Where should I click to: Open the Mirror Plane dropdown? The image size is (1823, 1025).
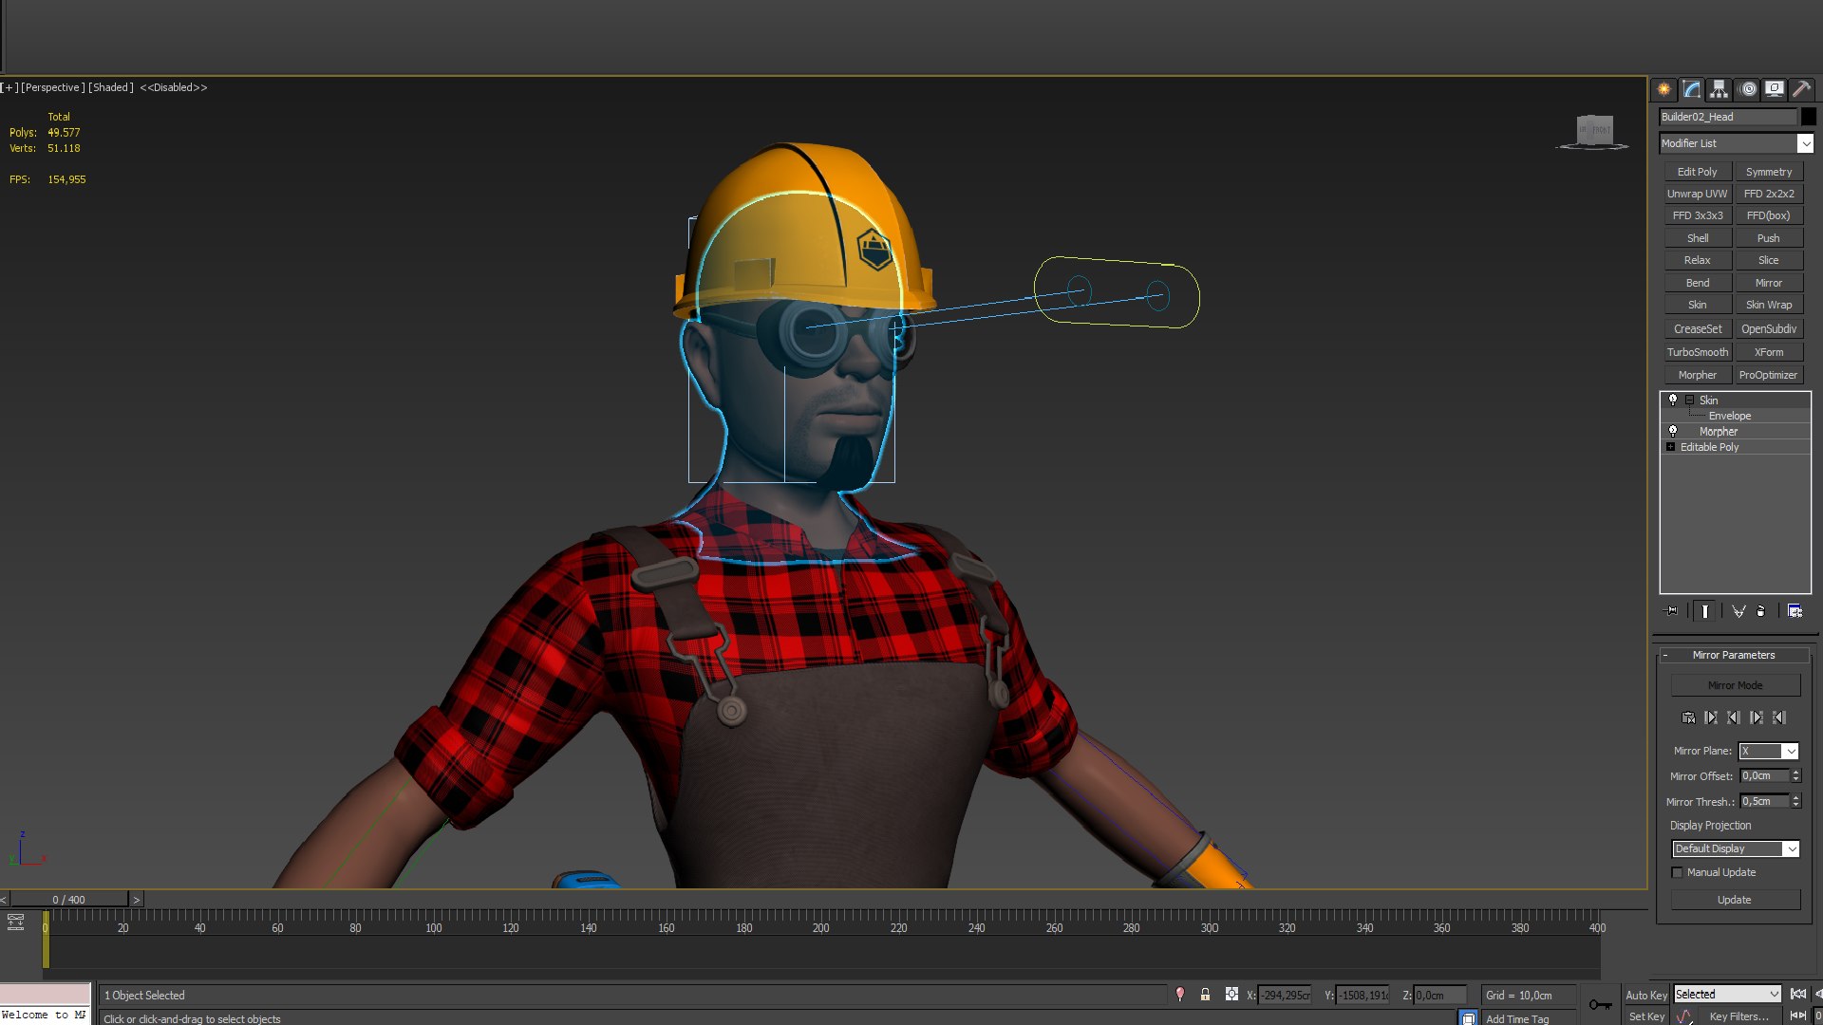(x=1768, y=751)
